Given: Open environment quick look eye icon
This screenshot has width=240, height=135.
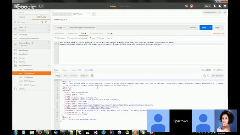Looking at the screenshot, I should coord(225,12).
